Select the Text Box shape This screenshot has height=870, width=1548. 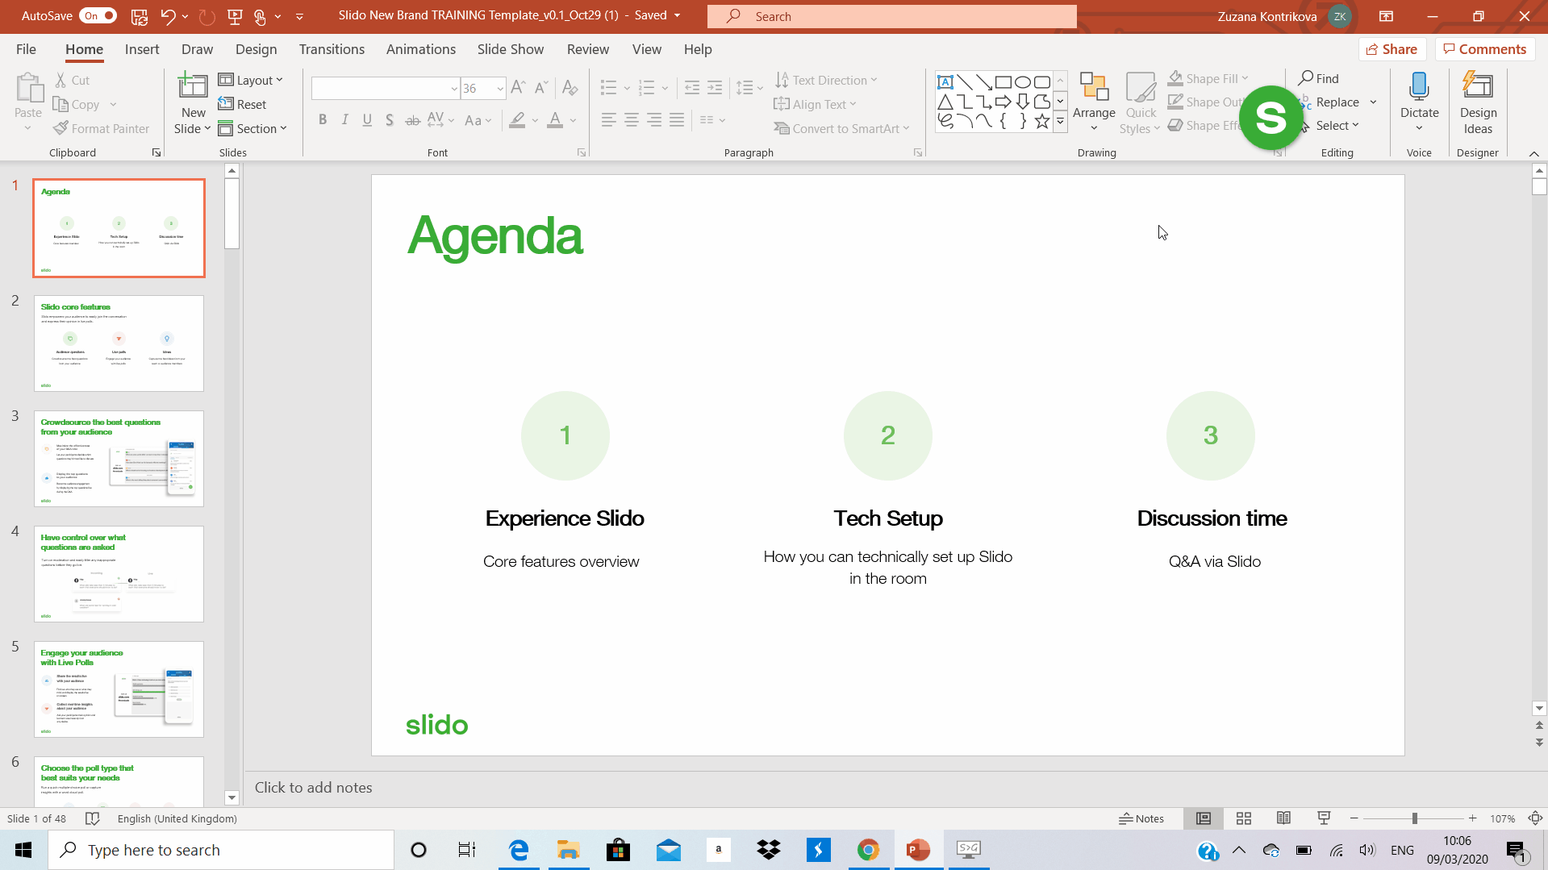click(945, 81)
